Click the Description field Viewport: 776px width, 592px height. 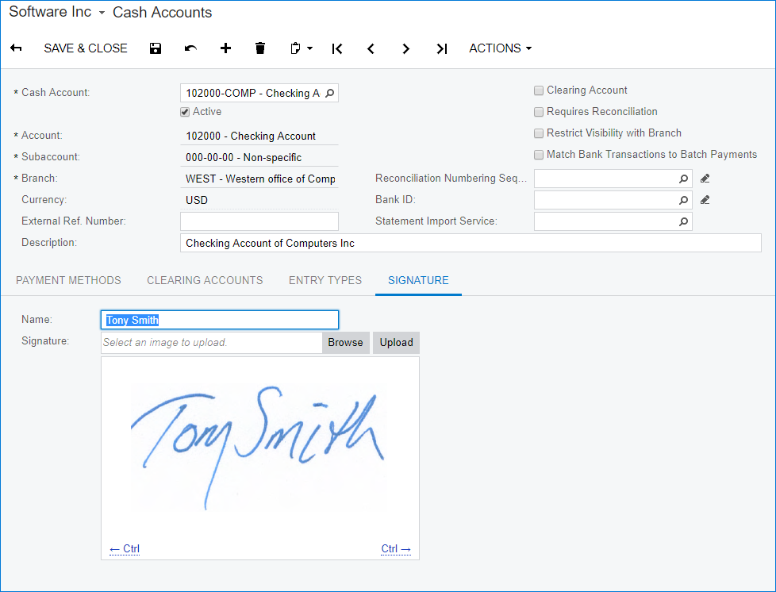[x=471, y=243]
